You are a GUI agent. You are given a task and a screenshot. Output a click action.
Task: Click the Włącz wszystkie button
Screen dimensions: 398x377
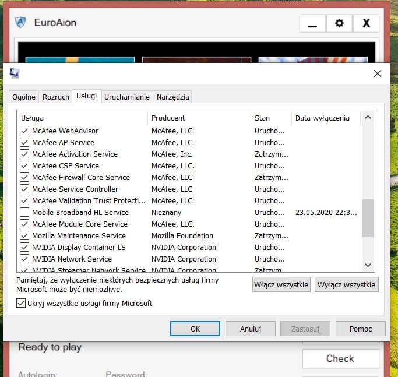281,284
